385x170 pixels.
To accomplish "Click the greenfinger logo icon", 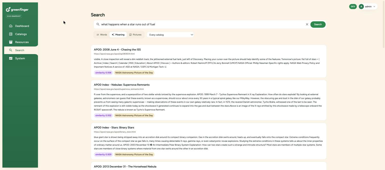I will click(8, 10).
